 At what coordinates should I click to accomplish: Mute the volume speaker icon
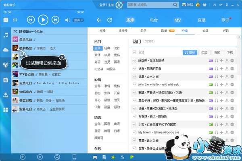click(x=67, y=20)
